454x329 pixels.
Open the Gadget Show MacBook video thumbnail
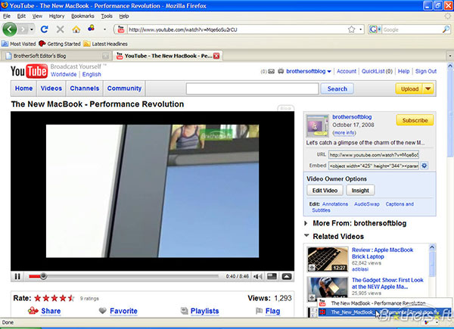click(x=328, y=289)
